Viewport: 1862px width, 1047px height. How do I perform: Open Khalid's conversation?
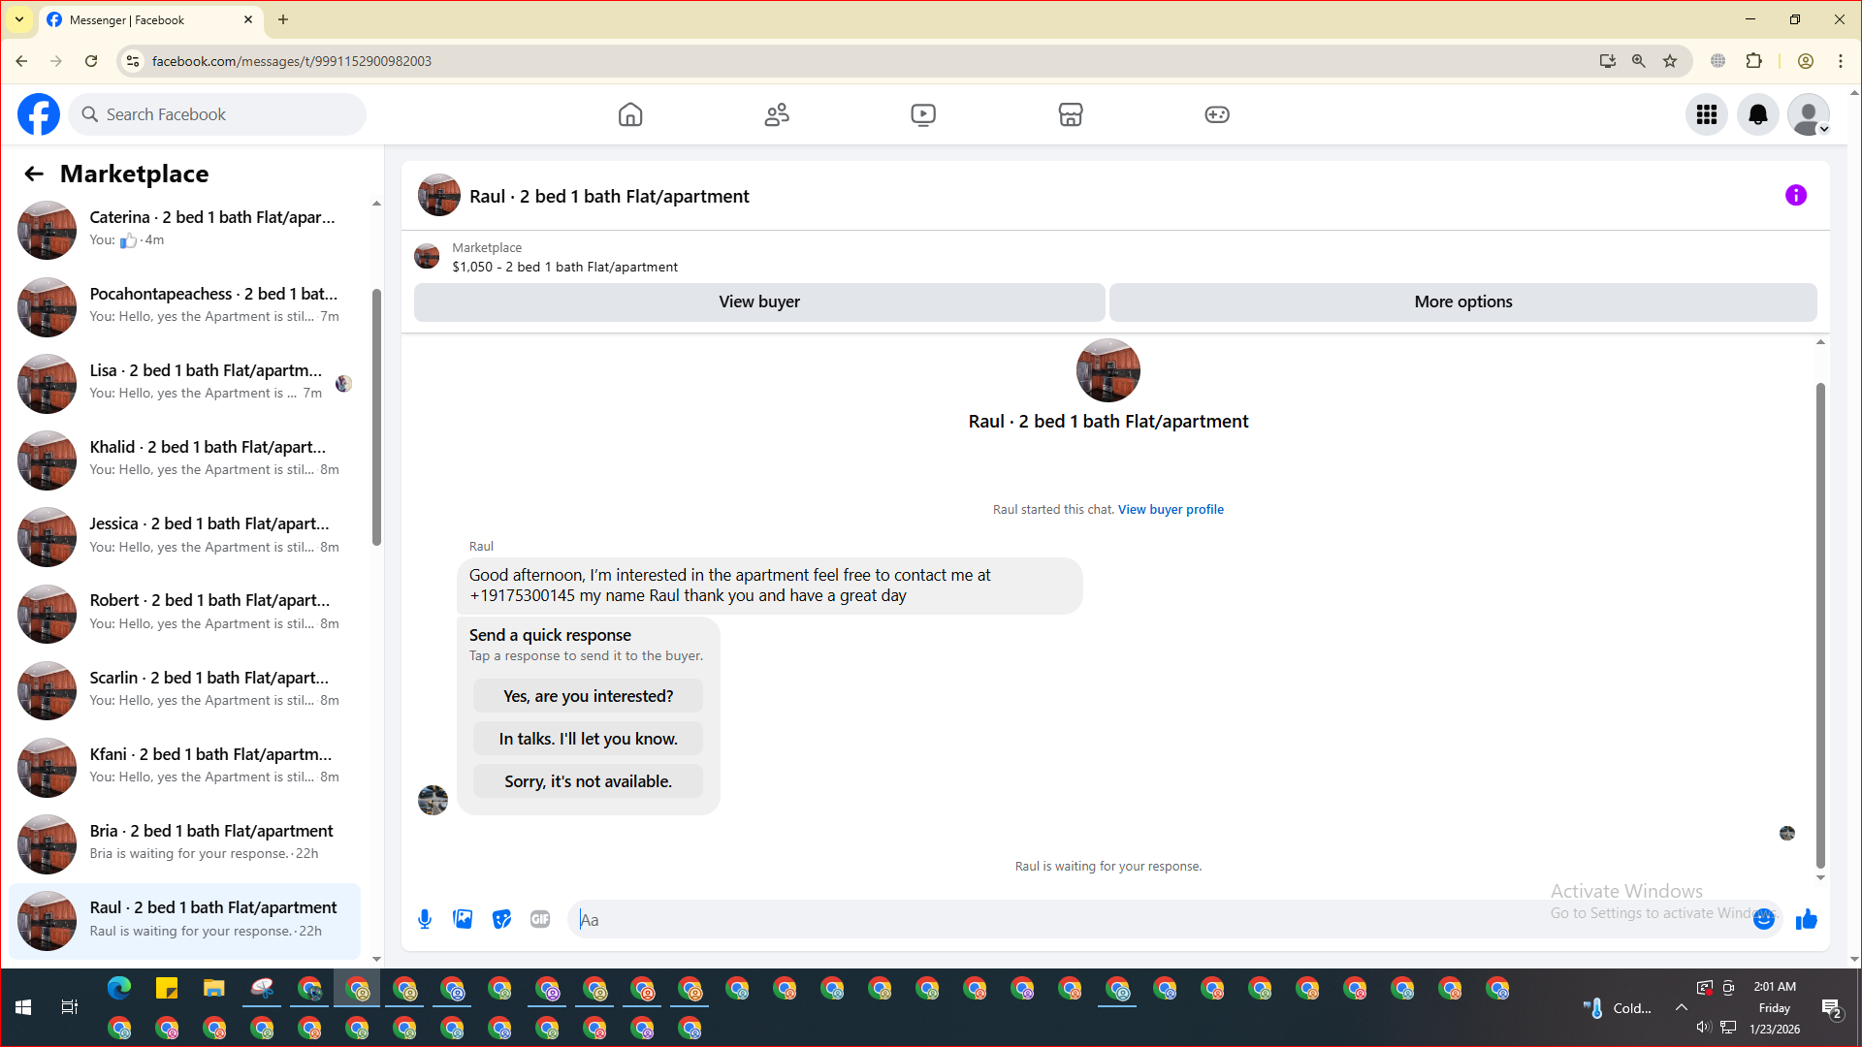click(x=184, y=460)
